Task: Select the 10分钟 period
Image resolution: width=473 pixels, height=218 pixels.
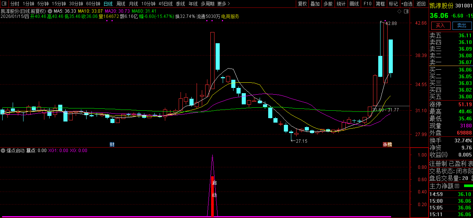Action: click(x=148, y=4)
